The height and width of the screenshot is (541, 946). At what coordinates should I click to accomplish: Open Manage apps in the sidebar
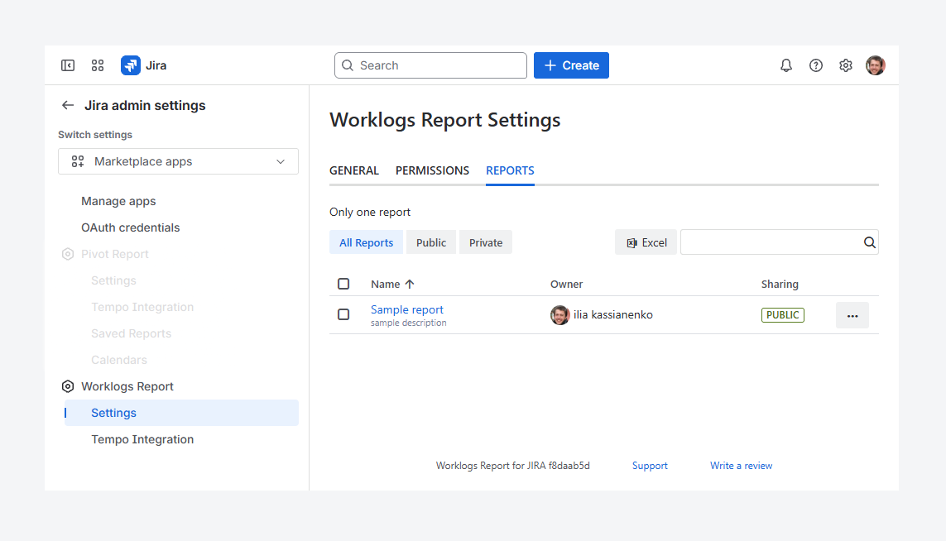click(x=118, y=201)
